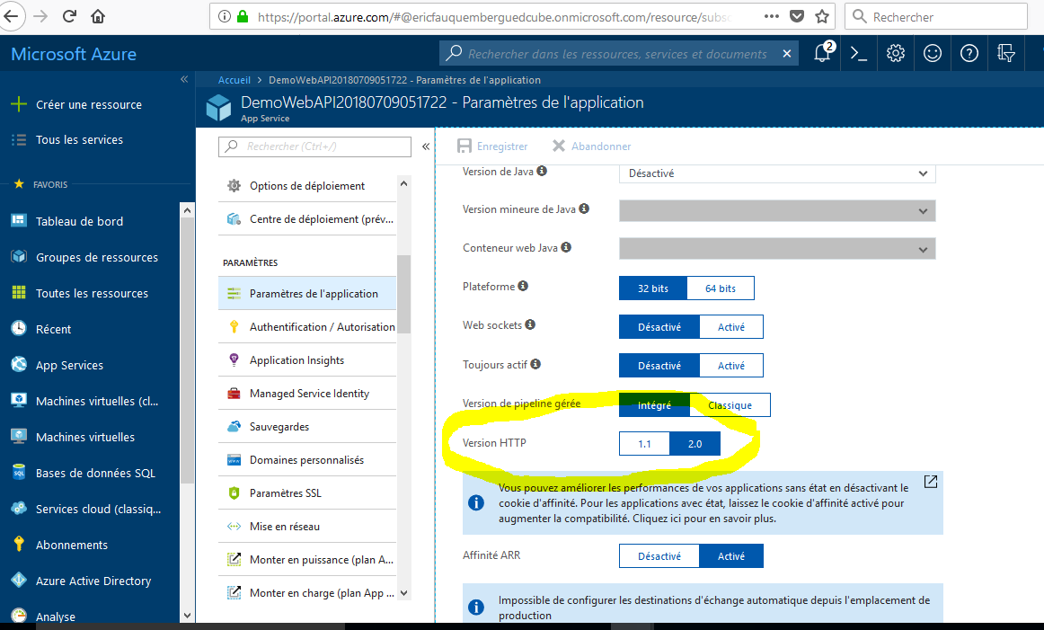Click the Azure Active Directory icon
The height and width of the screenshot is (630, 1044).
(19, 580)
